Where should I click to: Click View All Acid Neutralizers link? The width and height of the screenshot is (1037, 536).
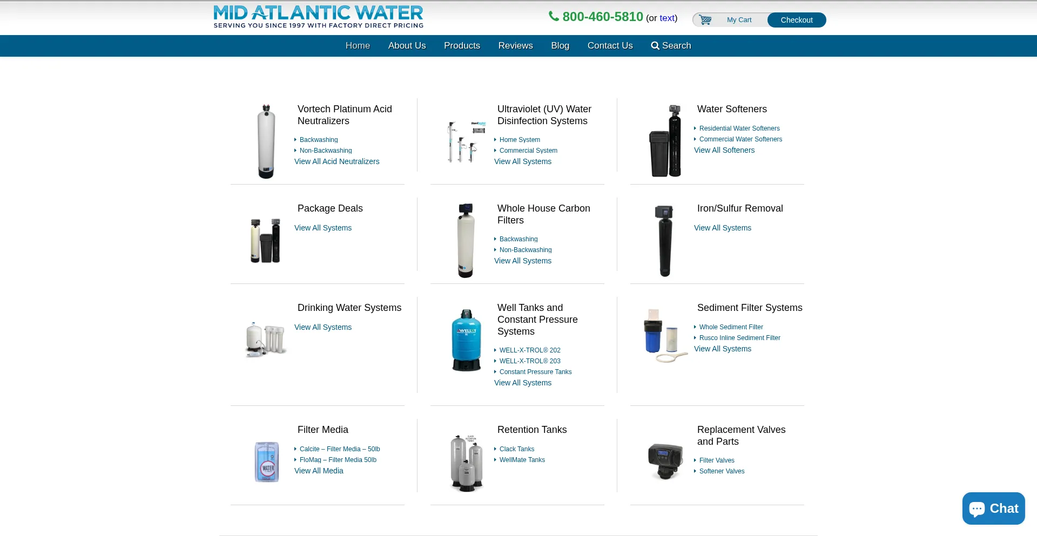click(336, 161)
